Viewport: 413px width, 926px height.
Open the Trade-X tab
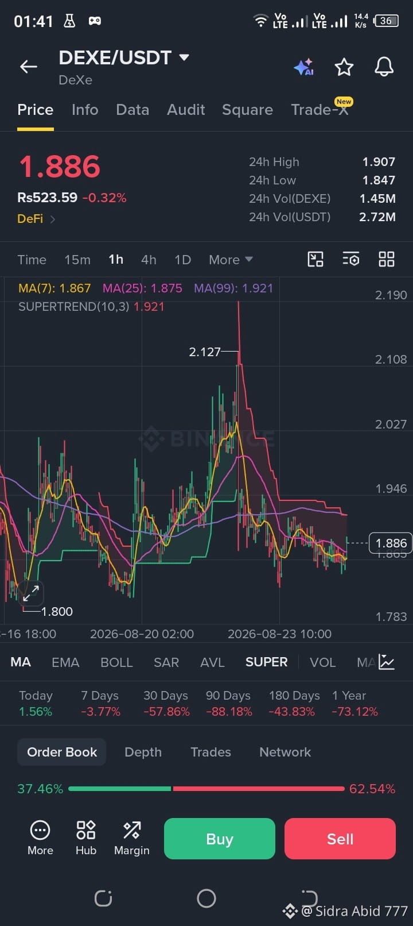320,110
